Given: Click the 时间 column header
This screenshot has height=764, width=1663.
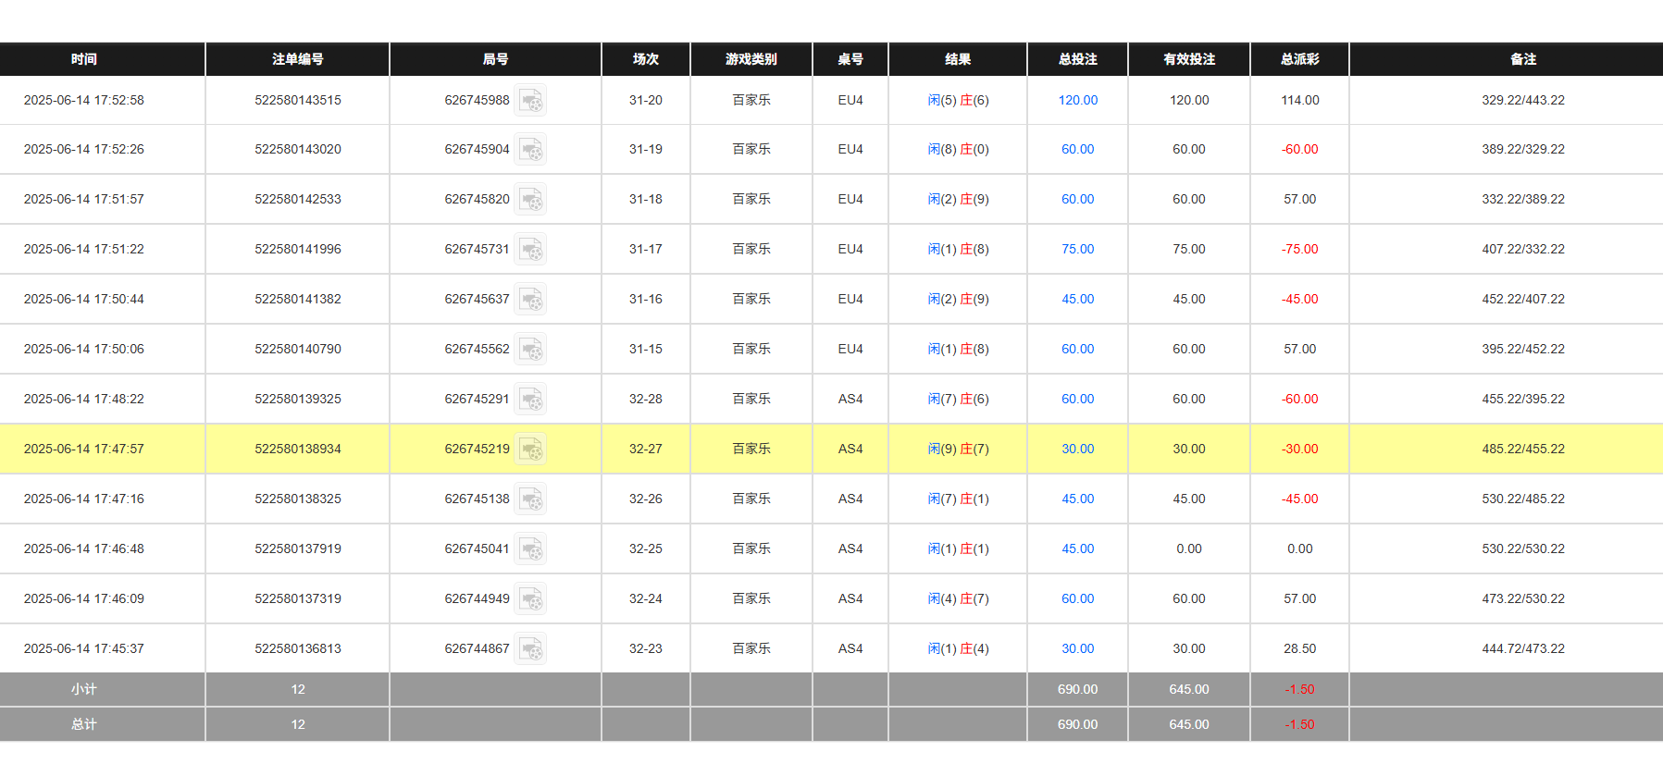Looking at the screenshot, I should (84, 59).
